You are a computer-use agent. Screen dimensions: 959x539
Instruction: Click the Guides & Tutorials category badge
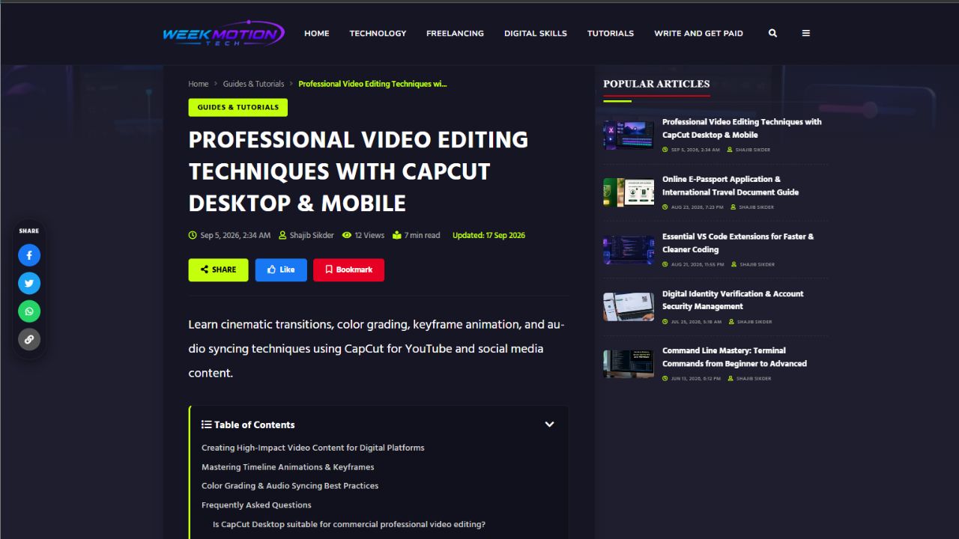[x=238, y=107]
